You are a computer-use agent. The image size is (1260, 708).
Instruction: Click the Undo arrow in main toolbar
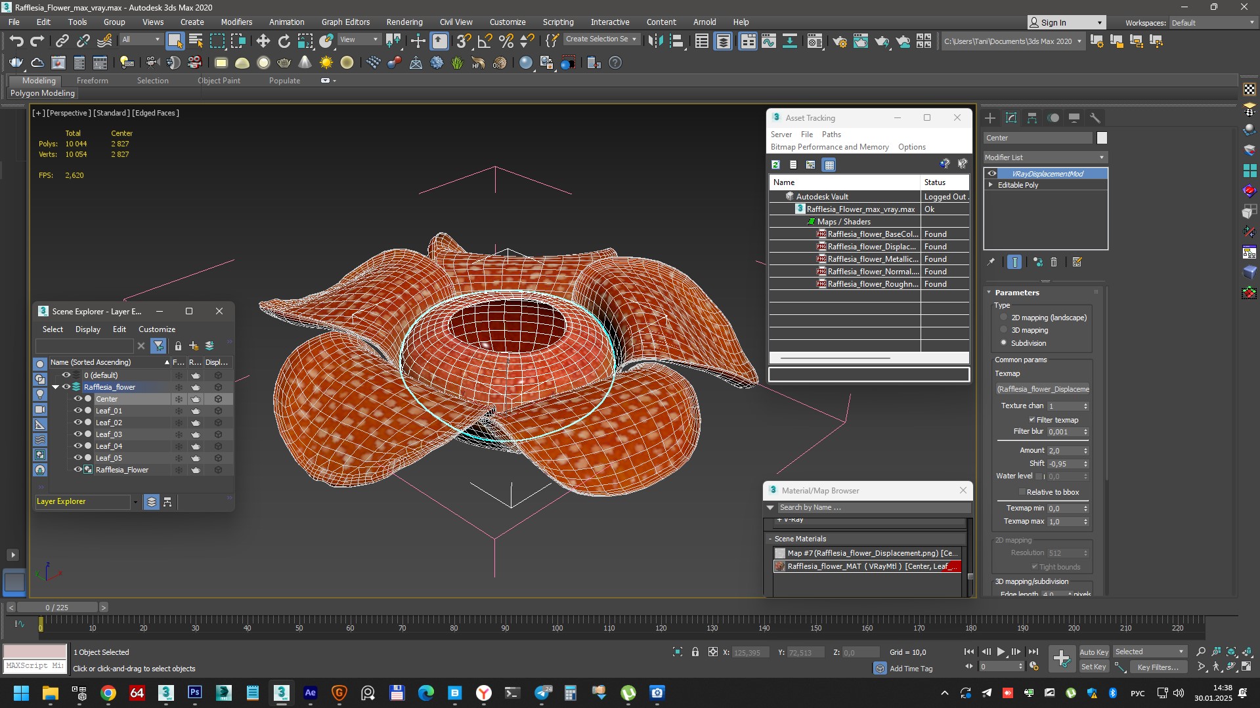(16, 41)
